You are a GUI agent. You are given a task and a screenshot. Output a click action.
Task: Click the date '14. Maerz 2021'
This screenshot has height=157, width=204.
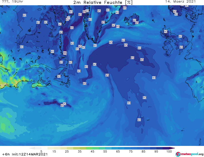180,2
